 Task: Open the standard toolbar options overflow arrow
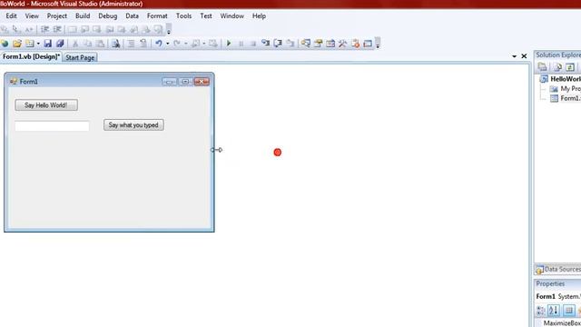coord(378,44)
